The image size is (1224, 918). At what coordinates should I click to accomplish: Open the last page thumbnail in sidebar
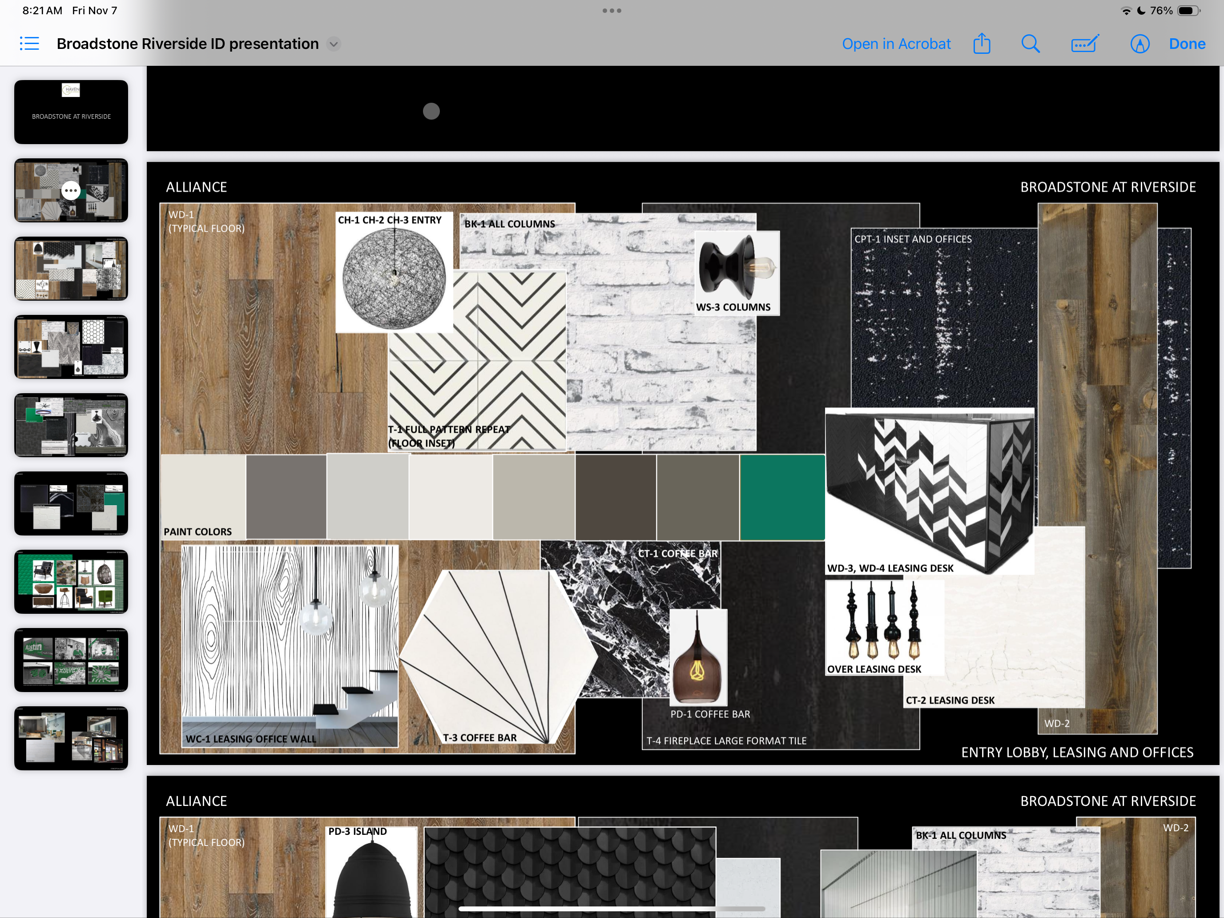(71, 737)
